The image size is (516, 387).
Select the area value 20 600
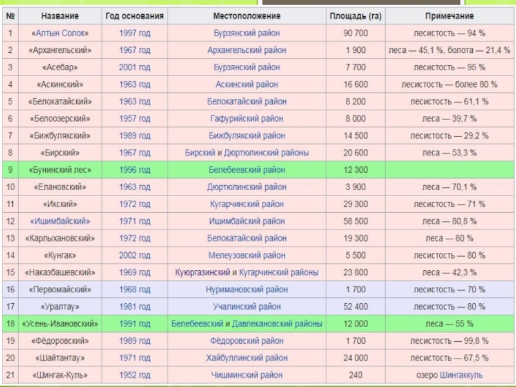point(355,153)
